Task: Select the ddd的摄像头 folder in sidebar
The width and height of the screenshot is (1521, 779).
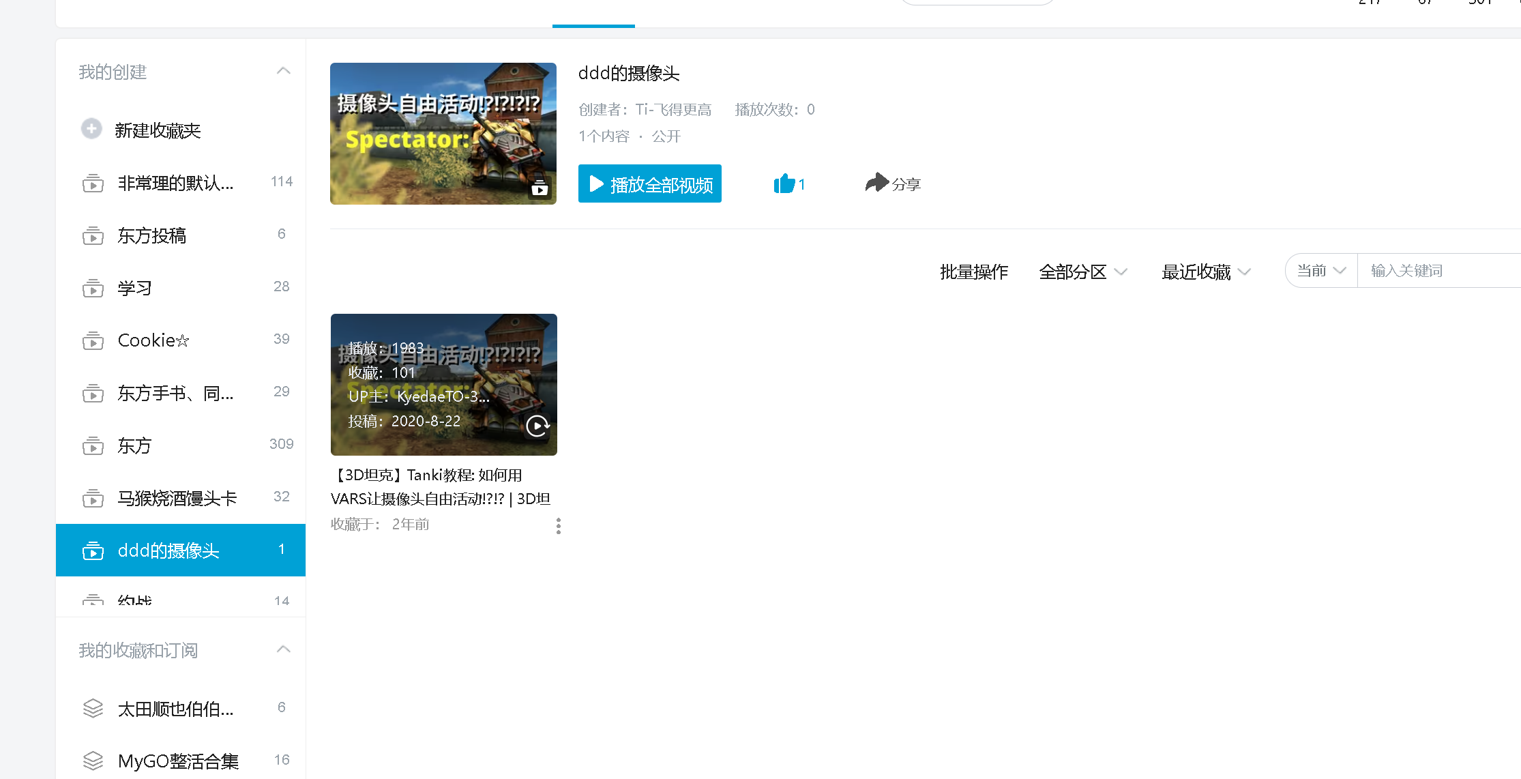Action: pyautogui.click(x=181, y=550)
